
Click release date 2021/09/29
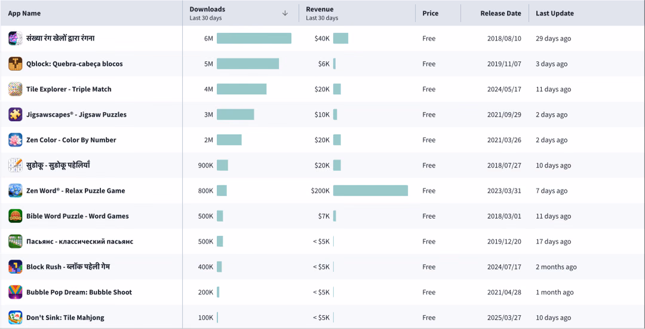click(x=504, y=114)
